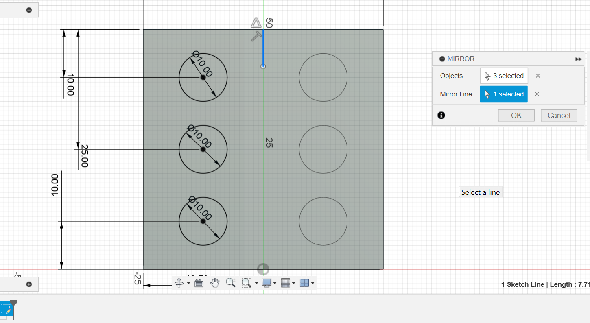
Task: Clear the Objects selection with X
Action: click(x=538, y=76)
